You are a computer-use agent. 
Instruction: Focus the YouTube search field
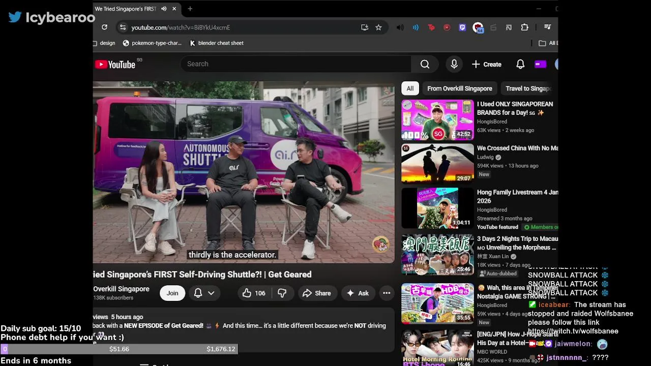click(296, 64)
